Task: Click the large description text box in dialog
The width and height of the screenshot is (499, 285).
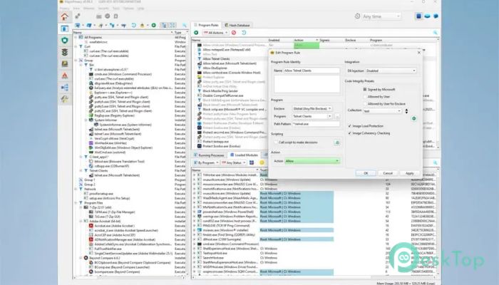Action: click(x=307, y=84)
